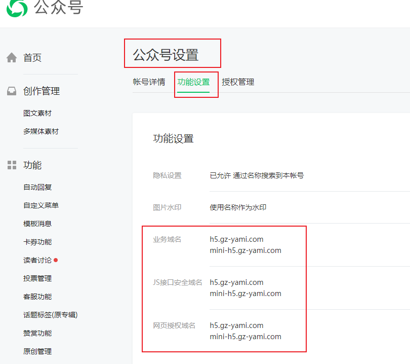
Task: Go to 首页 in the sidebar
Action: [x=32, y=58]
